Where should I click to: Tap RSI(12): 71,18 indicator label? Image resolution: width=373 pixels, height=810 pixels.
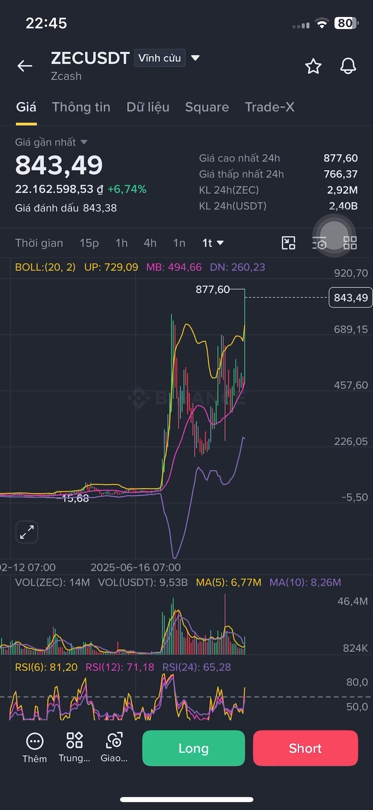120,667
